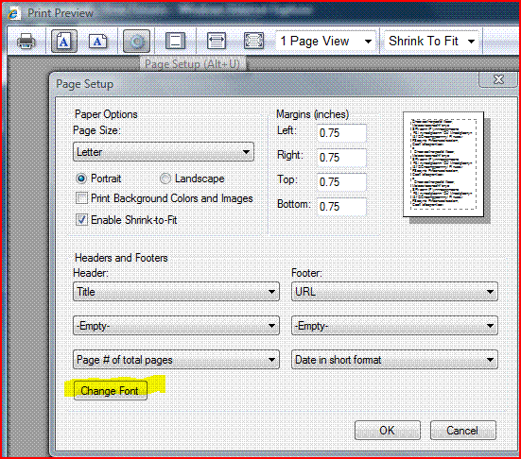Click the Change Font button
This screenshot has height=459, width=521.
111,391
